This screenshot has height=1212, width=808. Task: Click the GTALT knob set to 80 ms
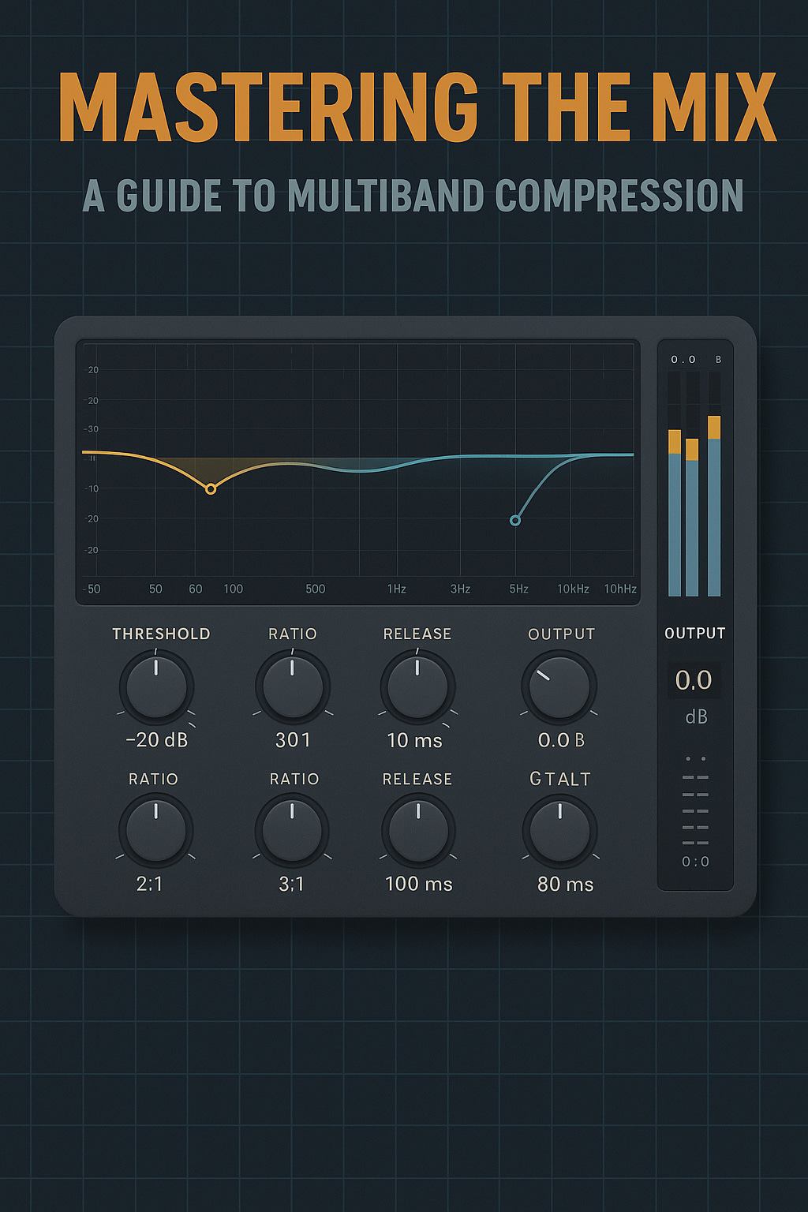coord(560,831)
